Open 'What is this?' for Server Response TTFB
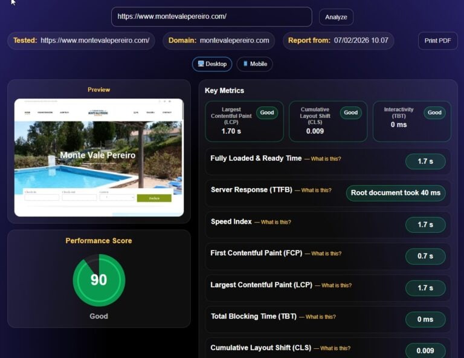The width and height of the screenshot is (464, 358). click(x=316, y=190)
